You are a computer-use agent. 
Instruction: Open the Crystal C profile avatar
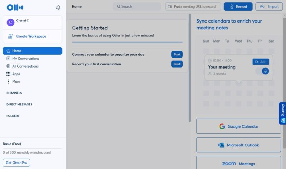coord(10,22)
